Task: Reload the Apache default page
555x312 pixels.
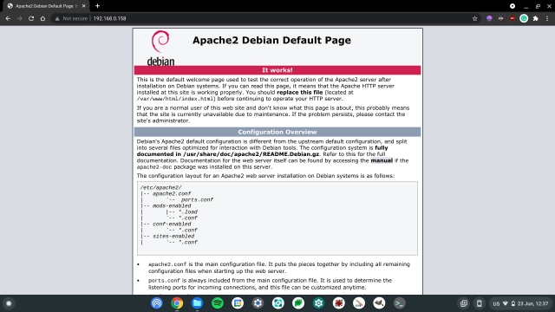Action: tap(31, 18)
